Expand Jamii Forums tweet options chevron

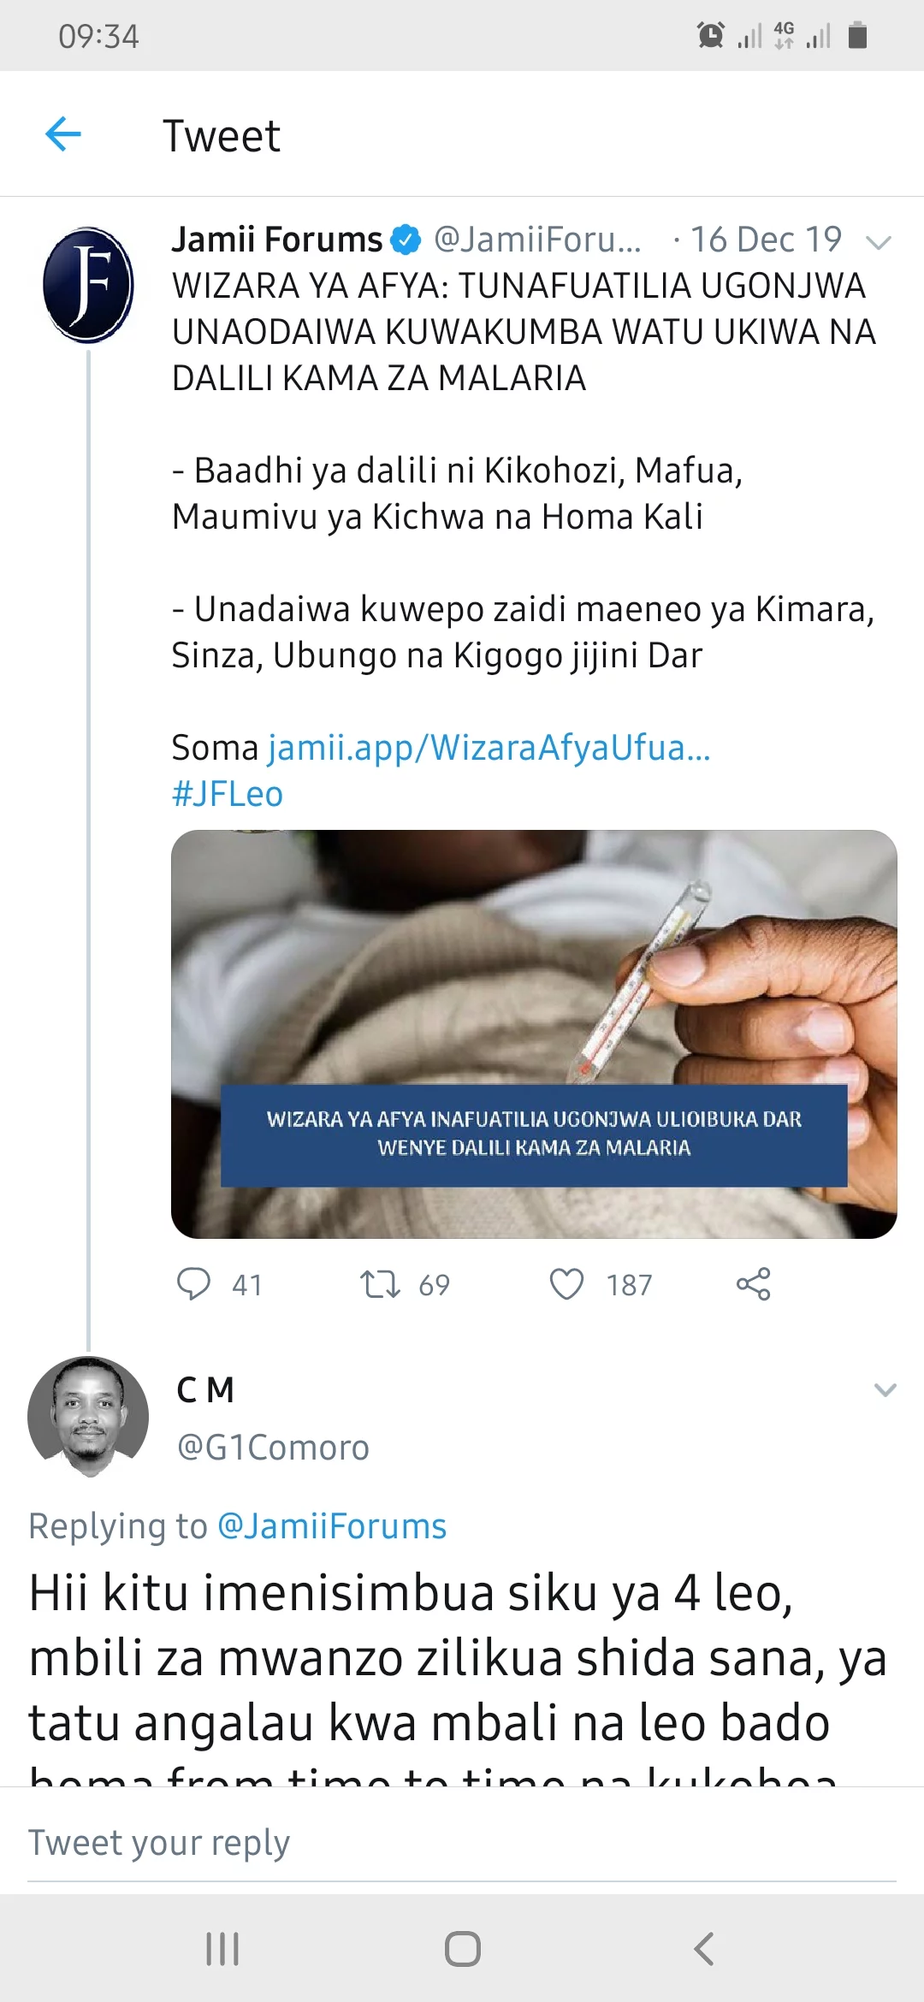click(x=879, y=242)
